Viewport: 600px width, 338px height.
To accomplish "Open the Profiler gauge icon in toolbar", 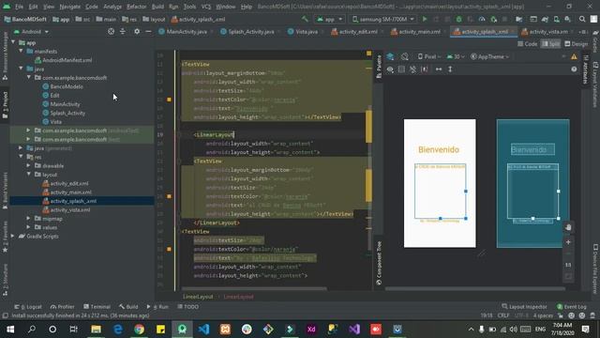I will pyautogui.click(x=482, y=19).
